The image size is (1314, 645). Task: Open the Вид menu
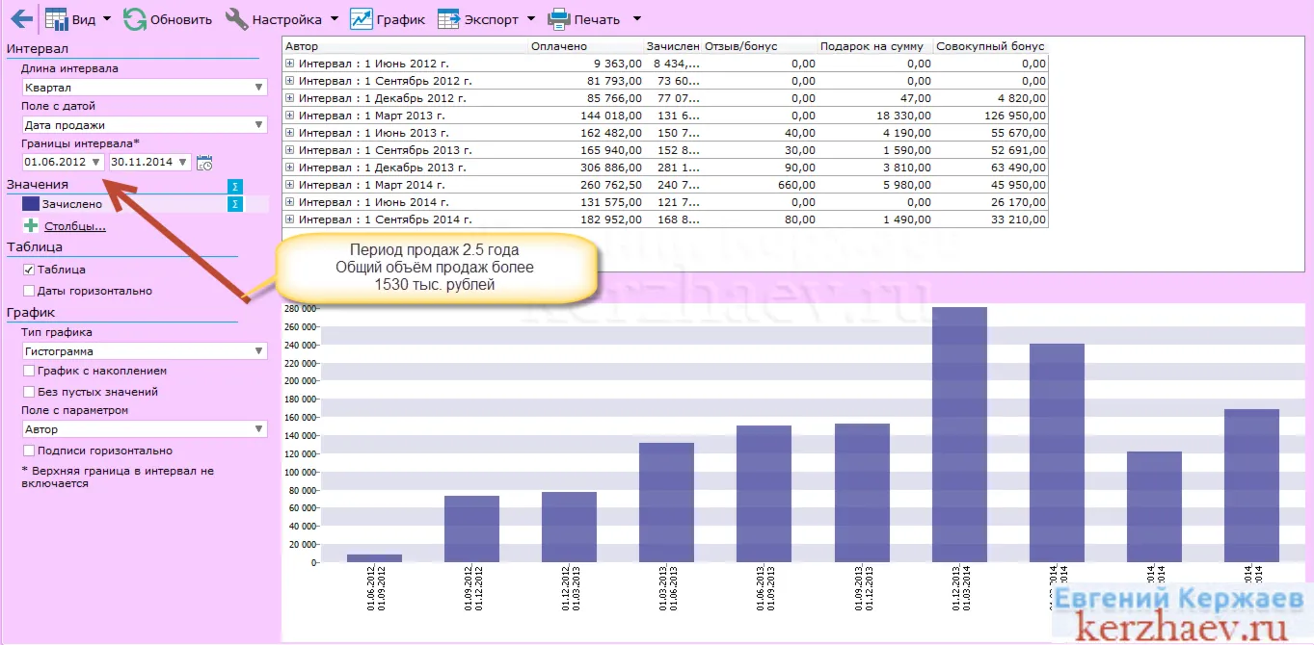click(x=78, y=18)
